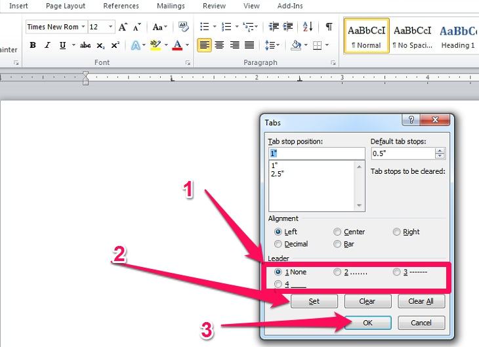Screen dimensions: 479x347
Task: Select Right alignment radio button
Action: tap(396, 232)
